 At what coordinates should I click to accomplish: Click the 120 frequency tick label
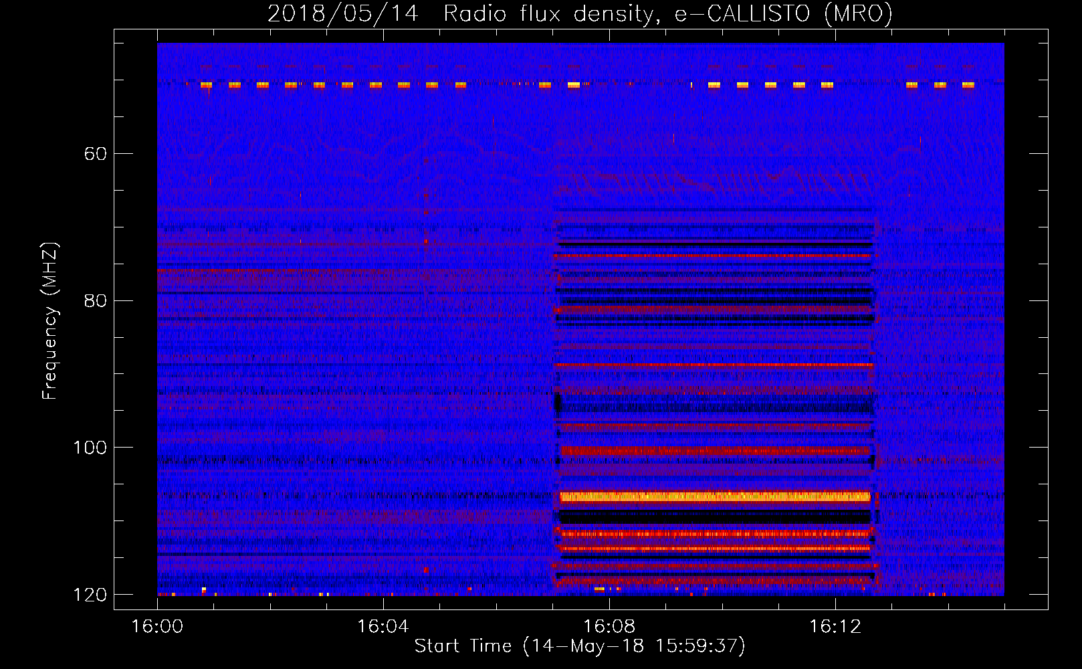90,595
